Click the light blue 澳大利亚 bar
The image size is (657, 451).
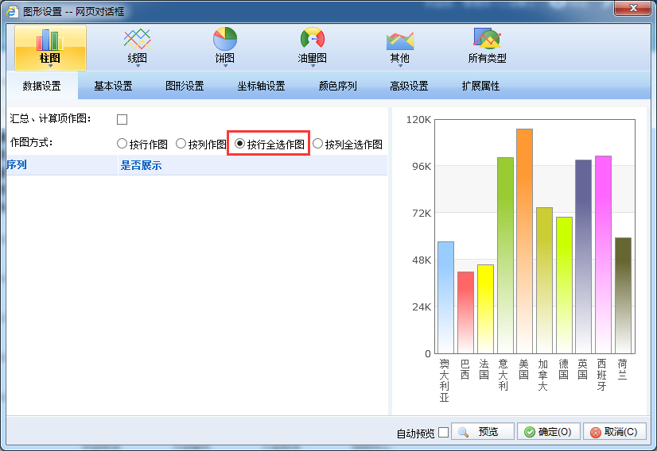tap(445, 298)
